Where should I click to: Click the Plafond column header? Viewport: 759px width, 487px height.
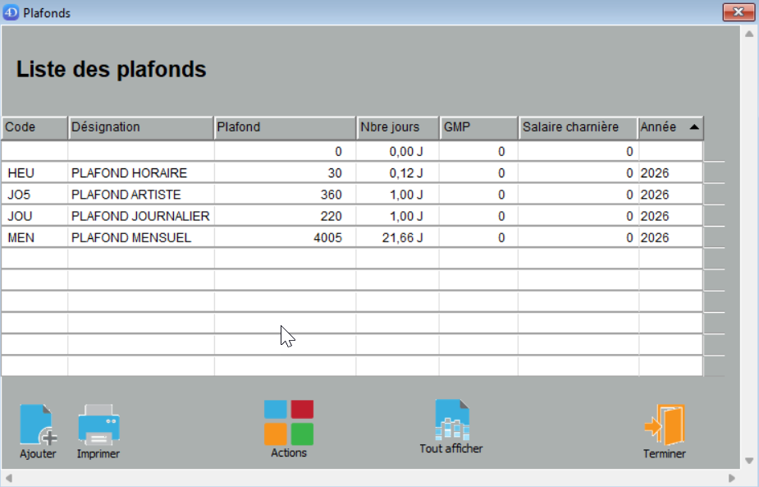coord(284,127)
